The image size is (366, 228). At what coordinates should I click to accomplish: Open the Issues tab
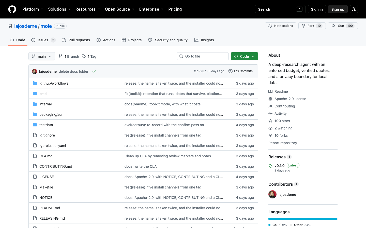(43, 40)
